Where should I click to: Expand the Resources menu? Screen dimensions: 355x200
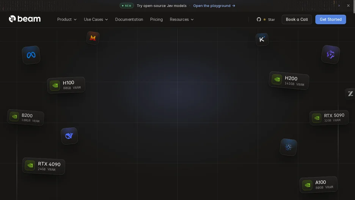182,19
